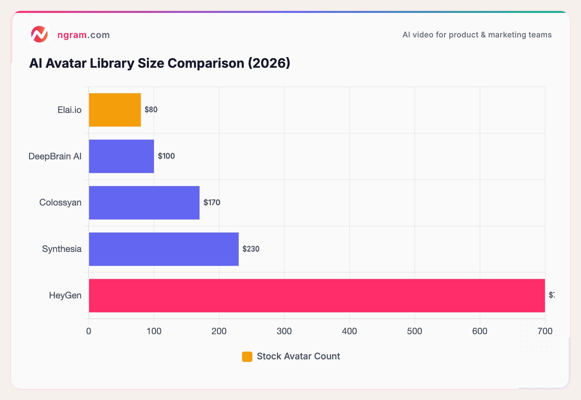Click the chart title text
This screenshot has height=400, width=581.
click(x=159, y=63)
